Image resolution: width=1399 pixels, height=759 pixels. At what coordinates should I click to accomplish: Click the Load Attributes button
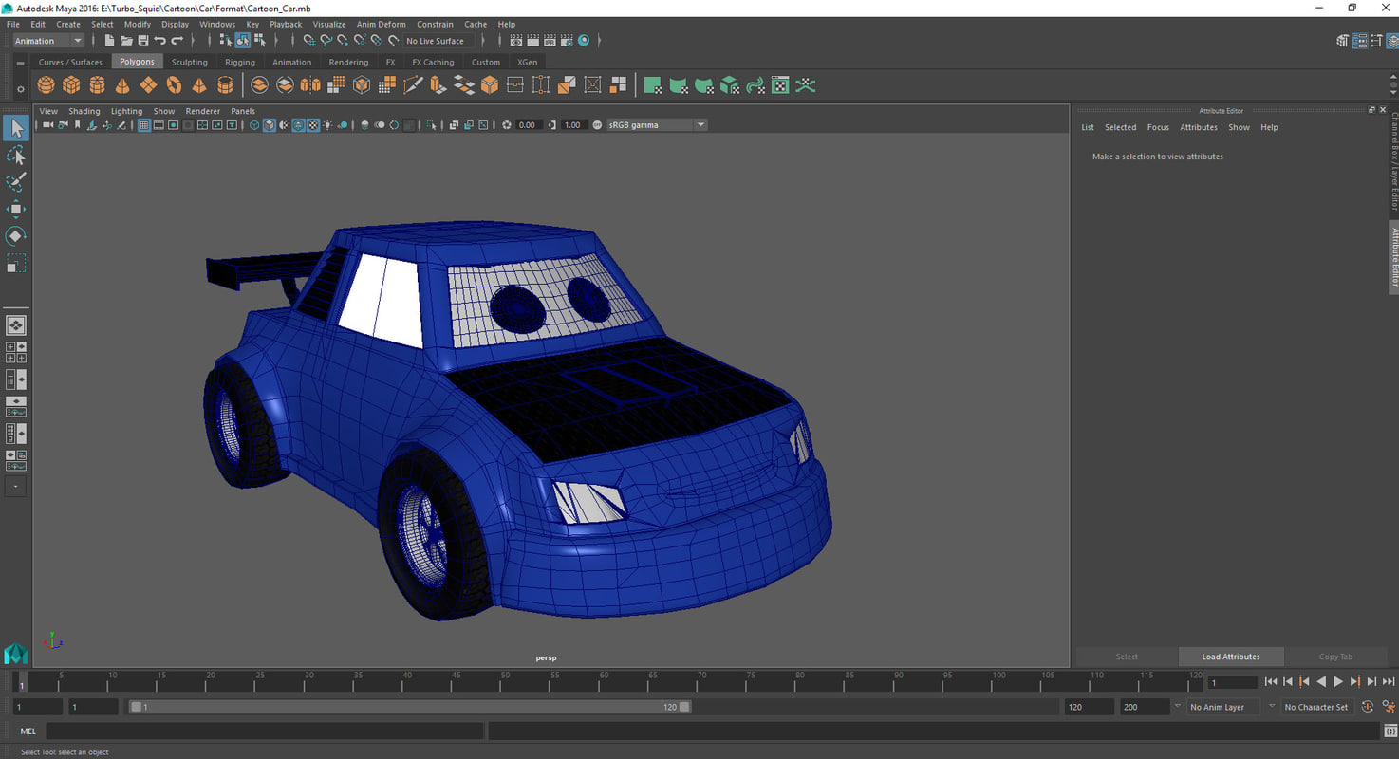point(1230,656)
